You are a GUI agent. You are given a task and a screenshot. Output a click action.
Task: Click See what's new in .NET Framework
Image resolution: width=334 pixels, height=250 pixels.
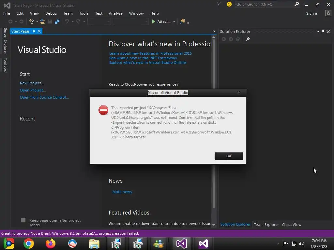pos(143,58)
